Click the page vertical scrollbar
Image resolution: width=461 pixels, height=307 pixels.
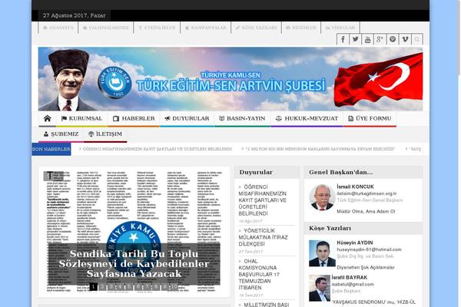pos(459,38)
